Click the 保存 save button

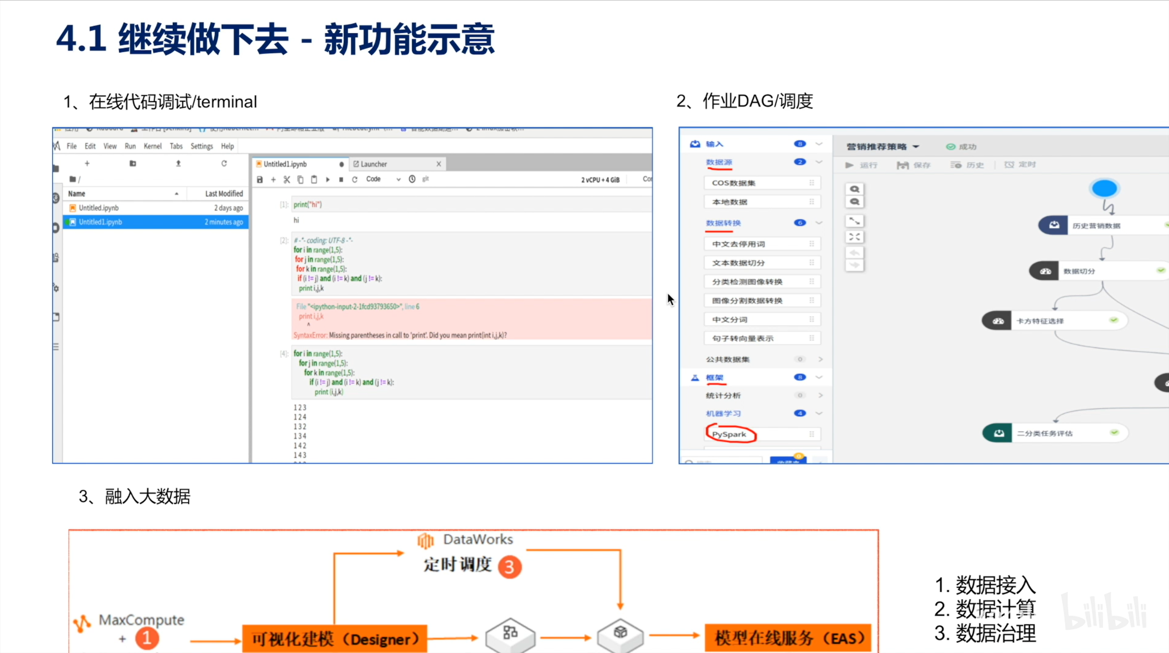click(x=914, y=165)
